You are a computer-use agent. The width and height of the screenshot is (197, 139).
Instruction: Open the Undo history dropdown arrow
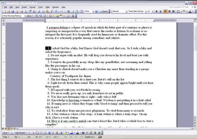pyautogui.click(x=59, y=11)
